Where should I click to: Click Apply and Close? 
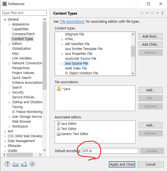[122, 164]
